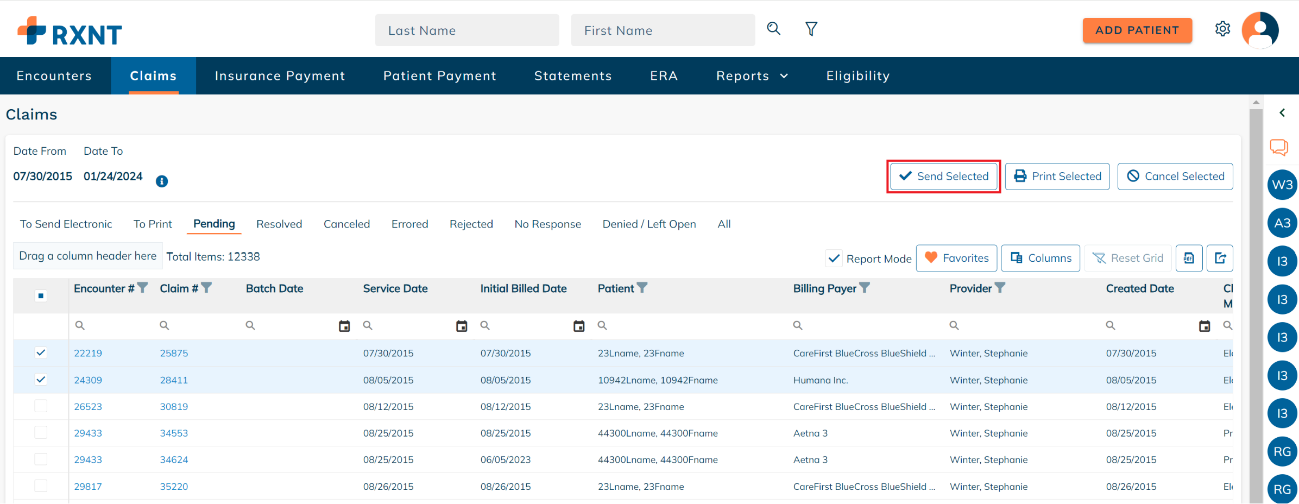
Task: Click the Send Selected button
Action: click(943, 177)
